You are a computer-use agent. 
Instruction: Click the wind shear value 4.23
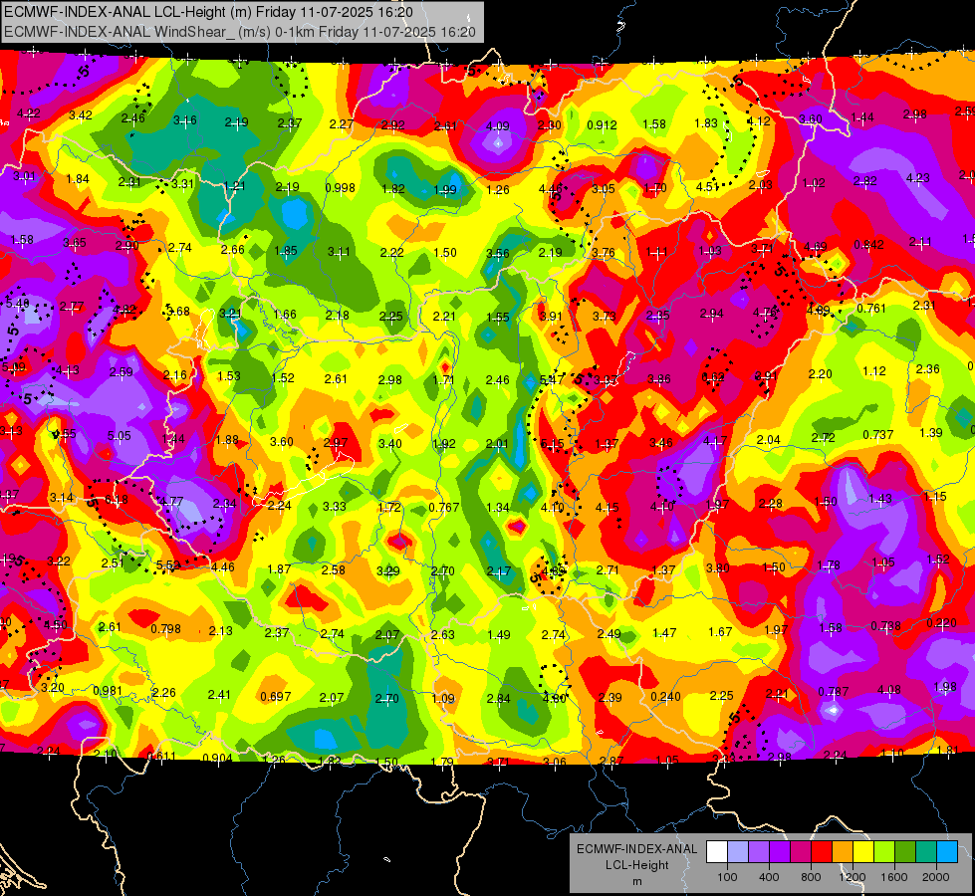coord(918,178)
